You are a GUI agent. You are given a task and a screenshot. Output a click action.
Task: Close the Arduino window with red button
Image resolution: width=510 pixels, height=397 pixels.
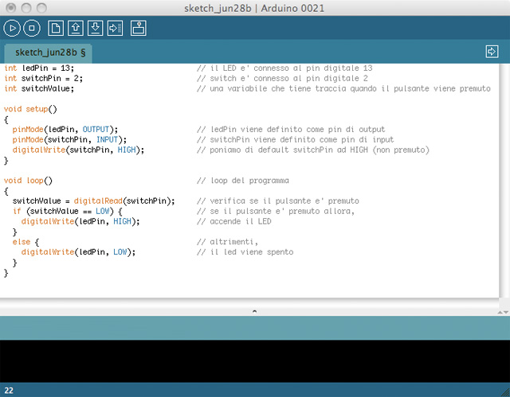pos(10,7)
